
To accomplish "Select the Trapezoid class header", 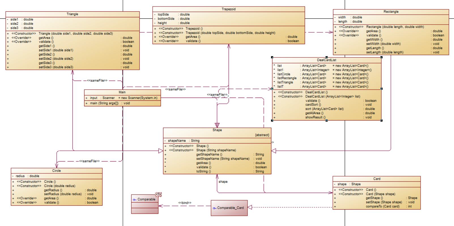I will [x=229, y=9].
